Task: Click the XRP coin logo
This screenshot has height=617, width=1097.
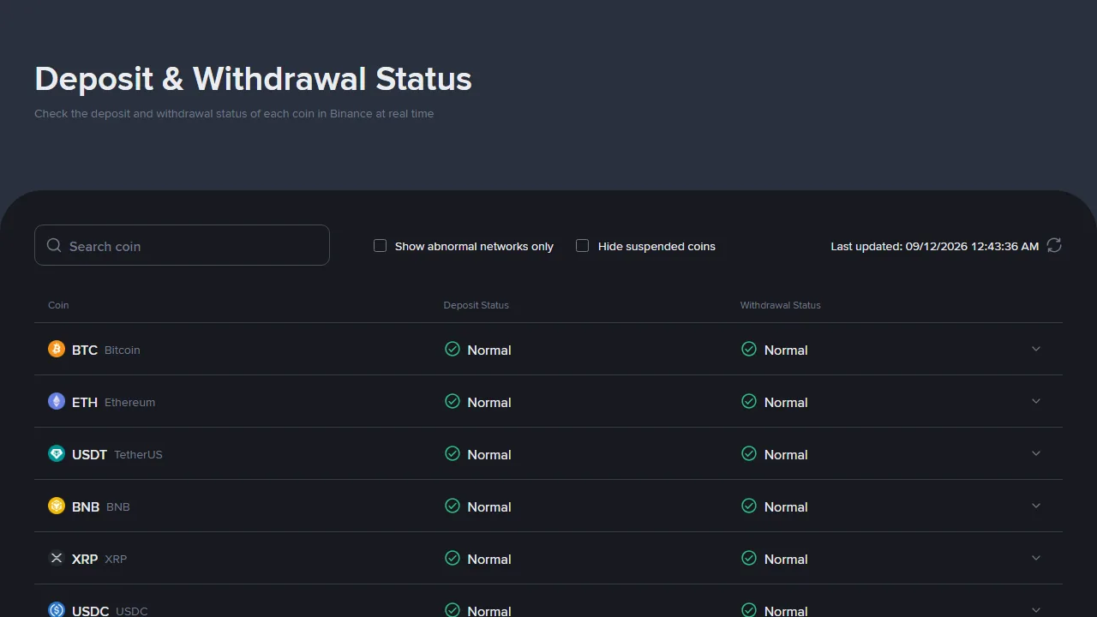Action: click(x=57, y=558)
